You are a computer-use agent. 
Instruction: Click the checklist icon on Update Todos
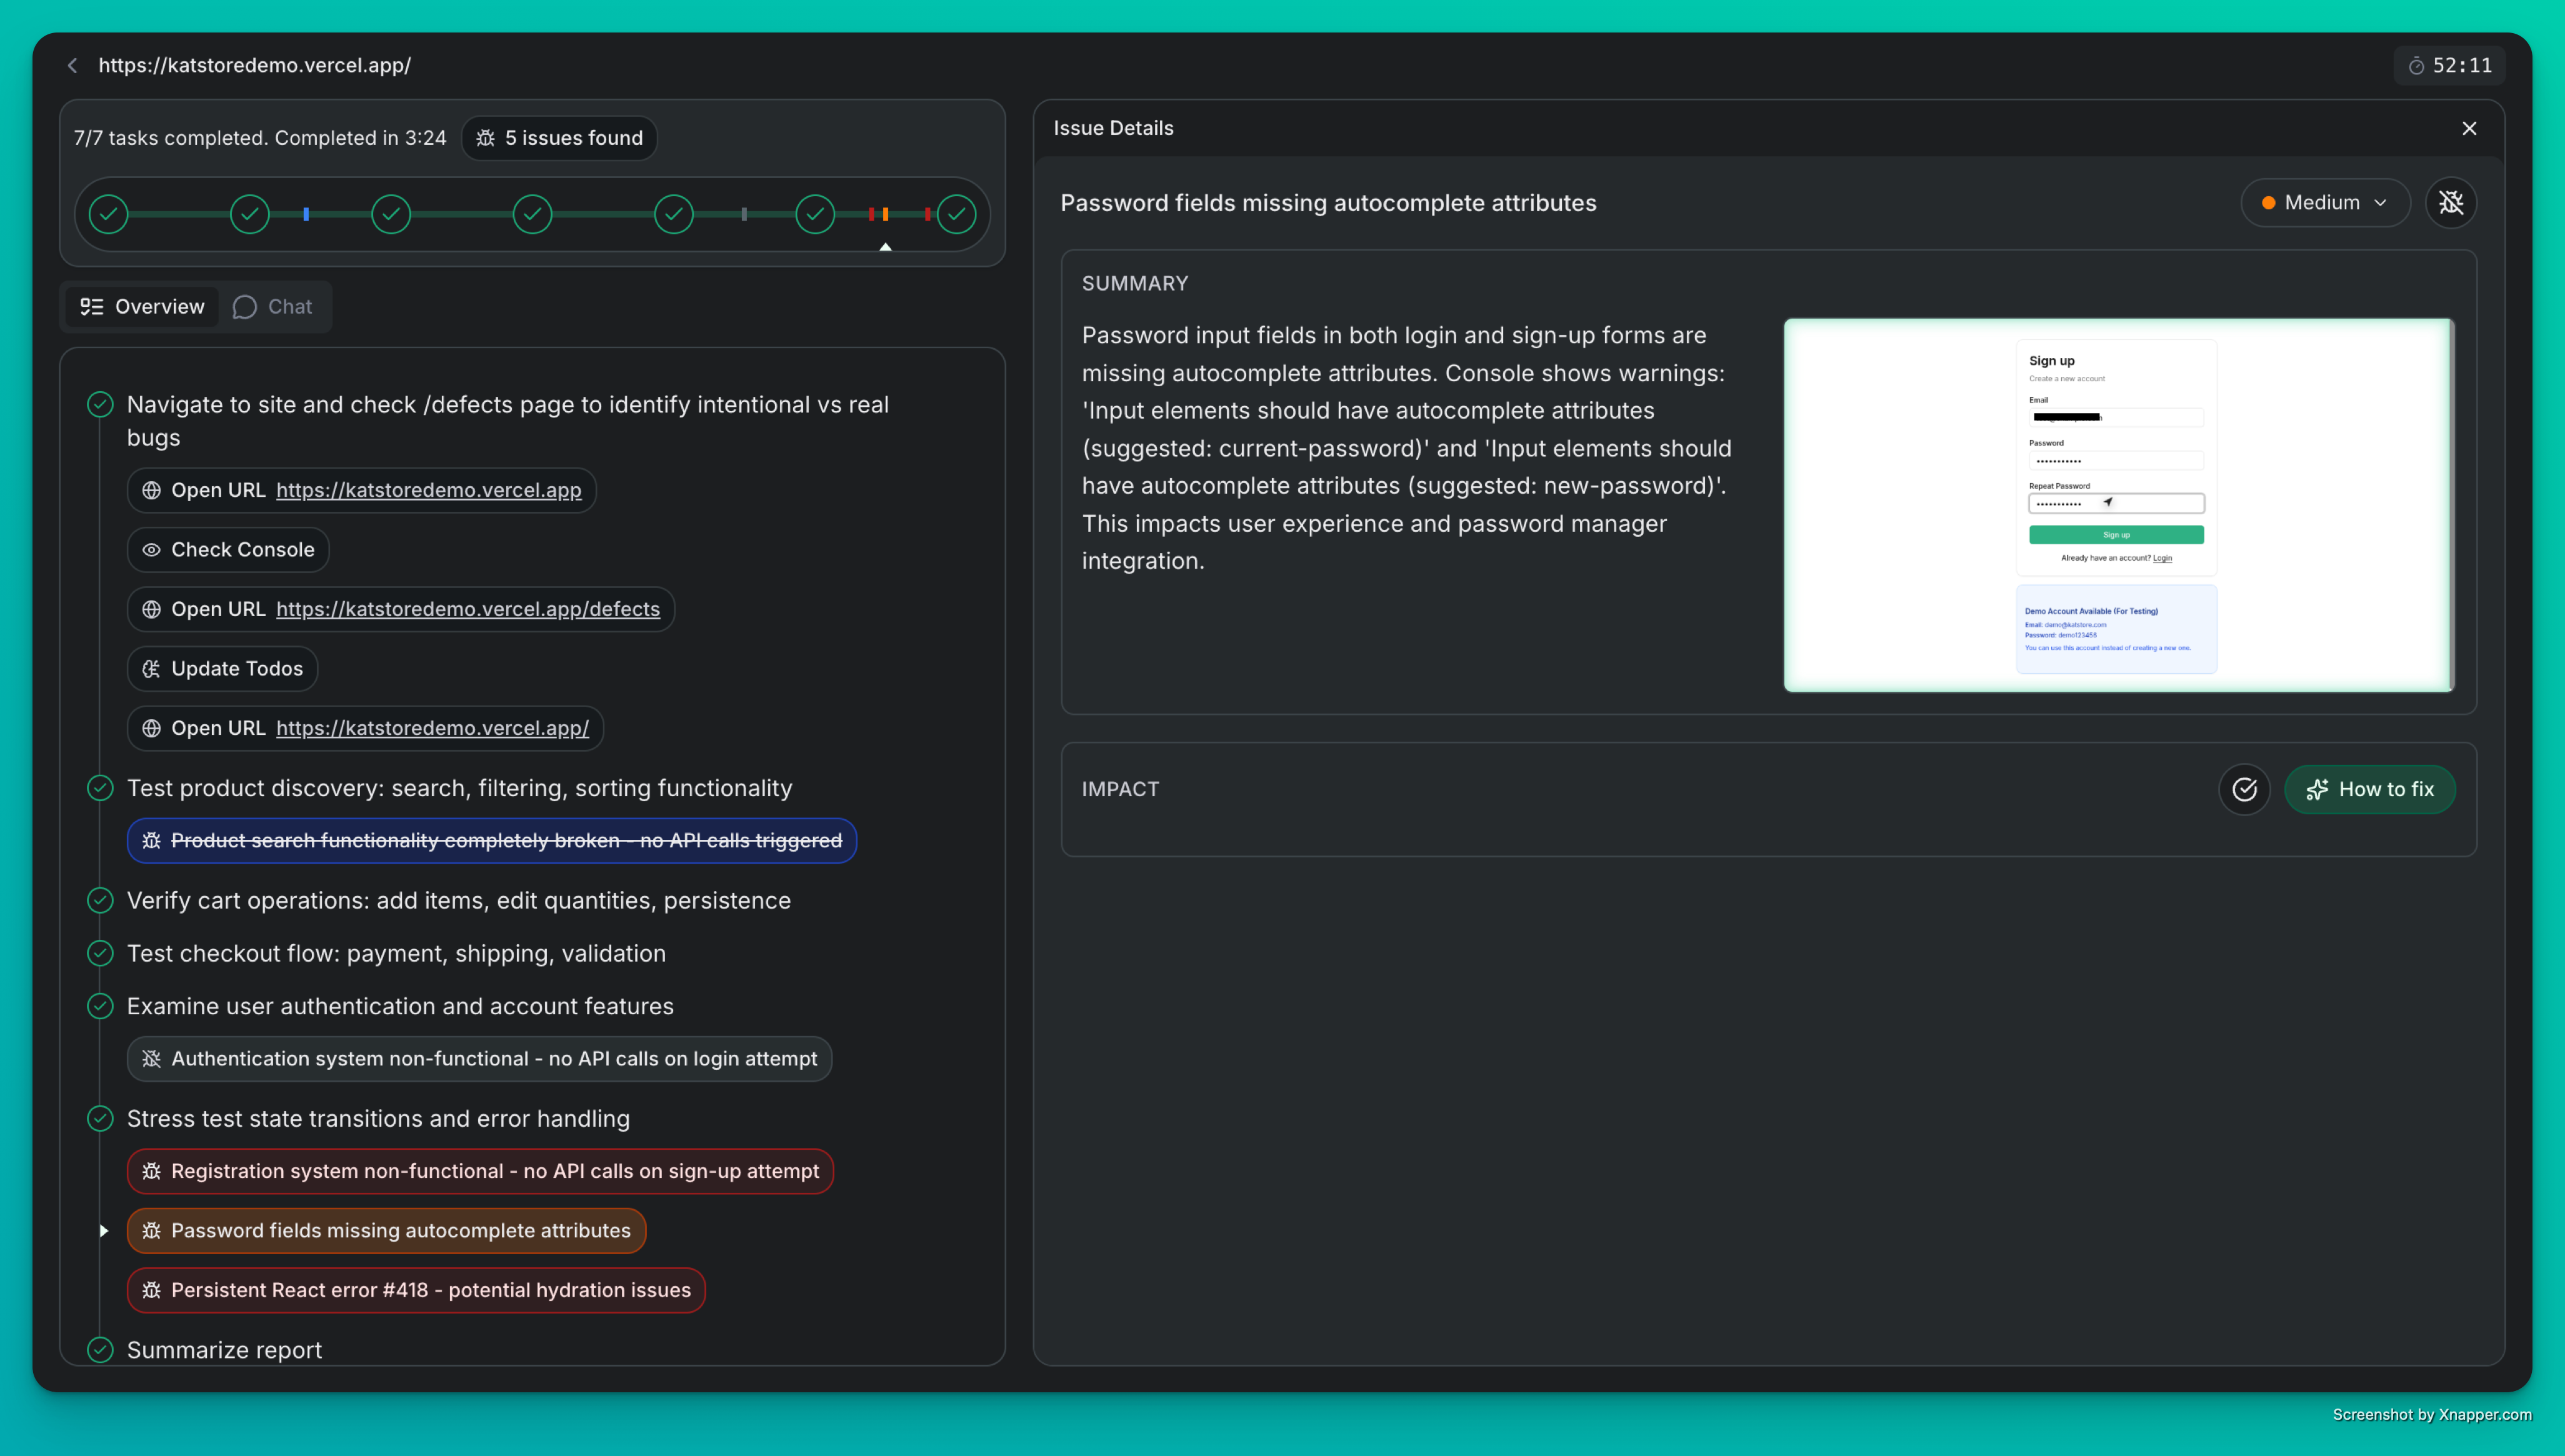152,668
